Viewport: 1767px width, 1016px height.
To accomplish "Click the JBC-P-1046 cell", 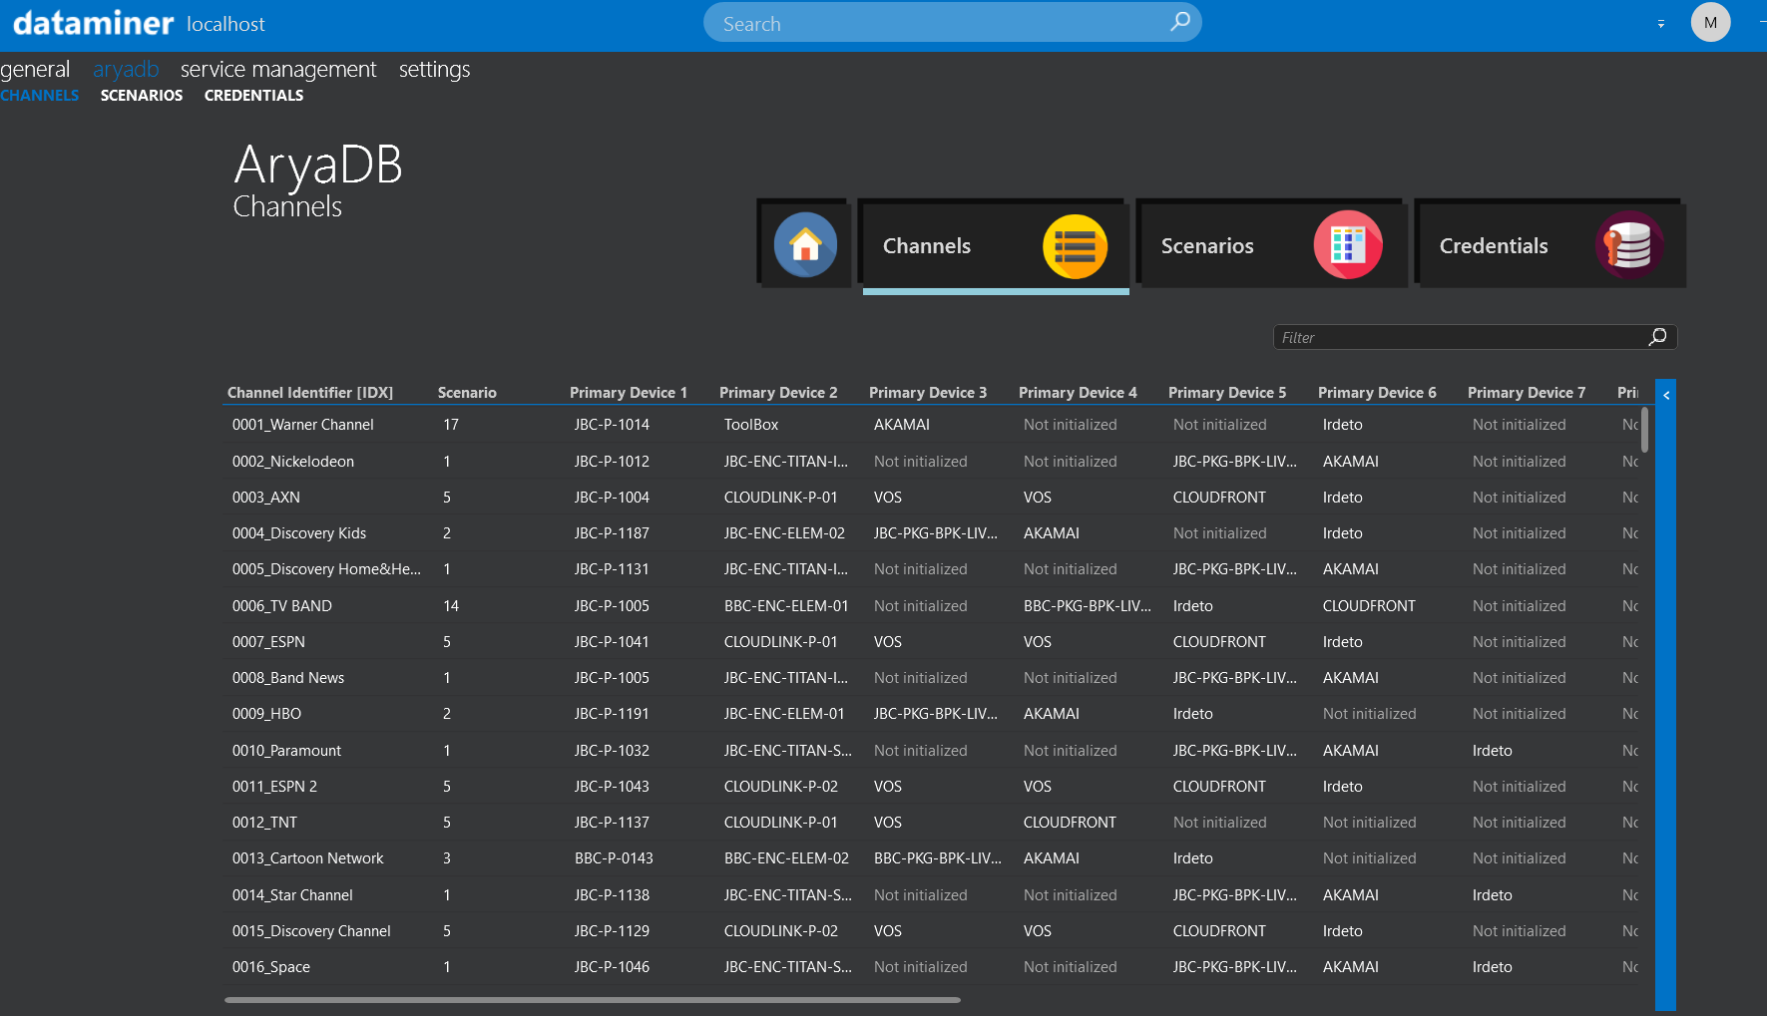I will coord(612,967).
